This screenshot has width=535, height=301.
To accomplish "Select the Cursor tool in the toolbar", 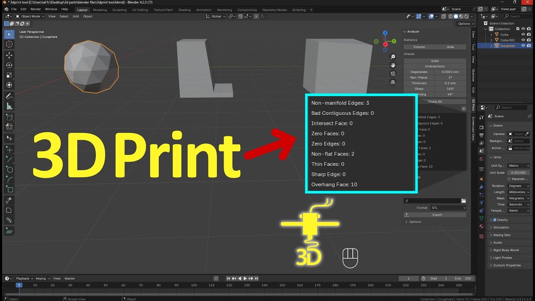I will click(9, 44).
